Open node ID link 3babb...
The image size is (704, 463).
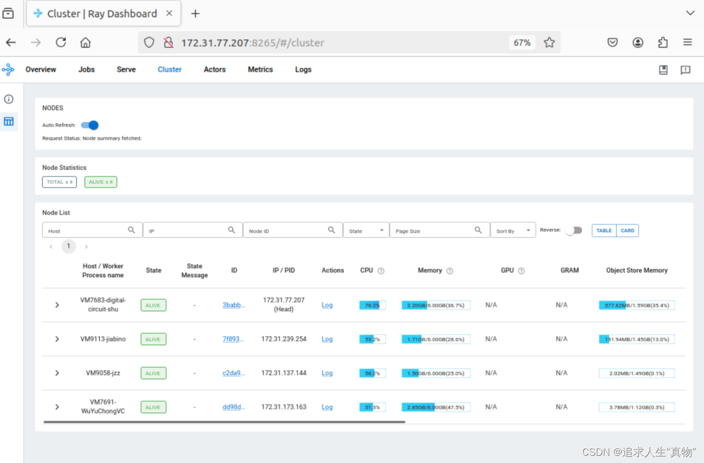pos(234,305)
